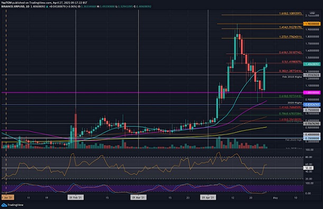This screenshot has width=323, height=209.
Task: Click the 0.35 light blue price label
Action: pos(312,138)
